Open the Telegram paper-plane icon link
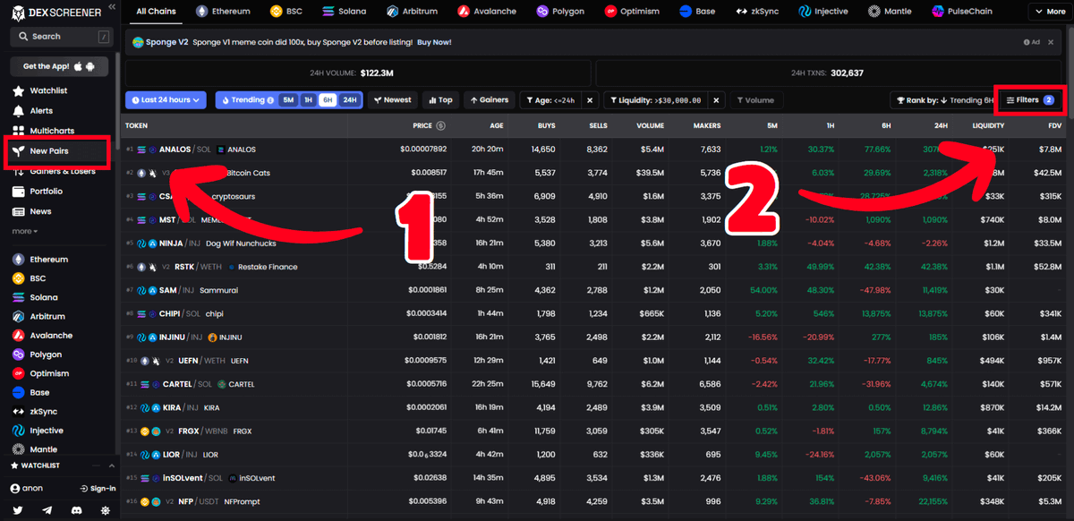 [47, 510]
